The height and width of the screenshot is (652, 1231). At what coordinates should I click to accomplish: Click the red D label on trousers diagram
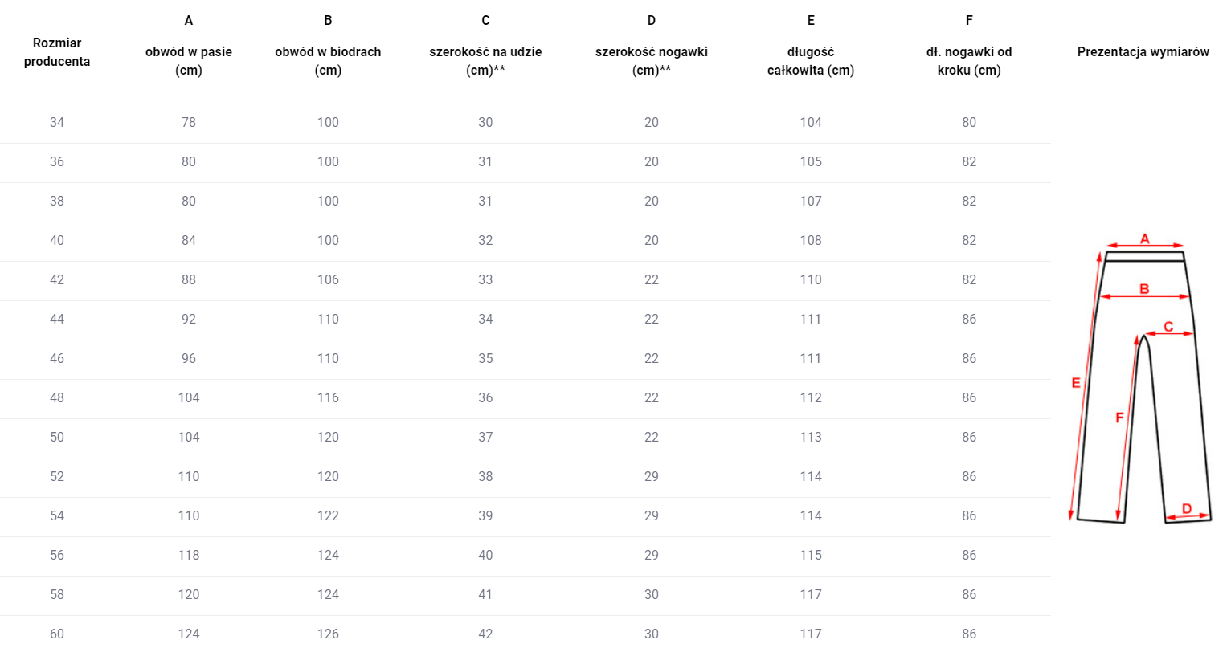point(1187,509)
